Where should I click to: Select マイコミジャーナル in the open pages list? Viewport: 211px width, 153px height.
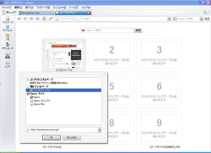tap(64, 90)
